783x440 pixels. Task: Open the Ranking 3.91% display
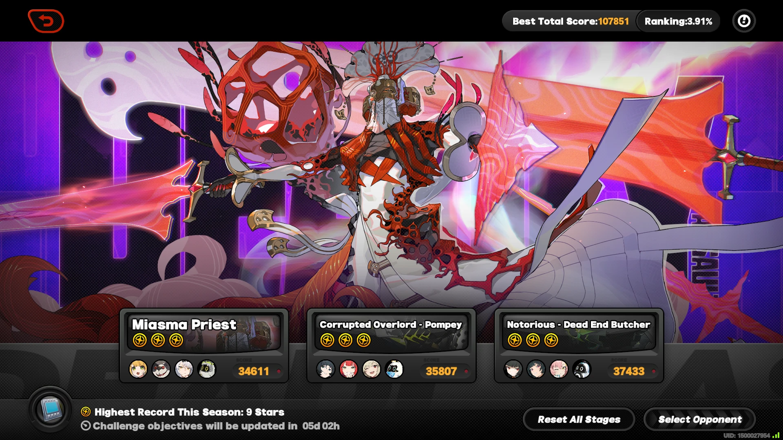(678, 21)
